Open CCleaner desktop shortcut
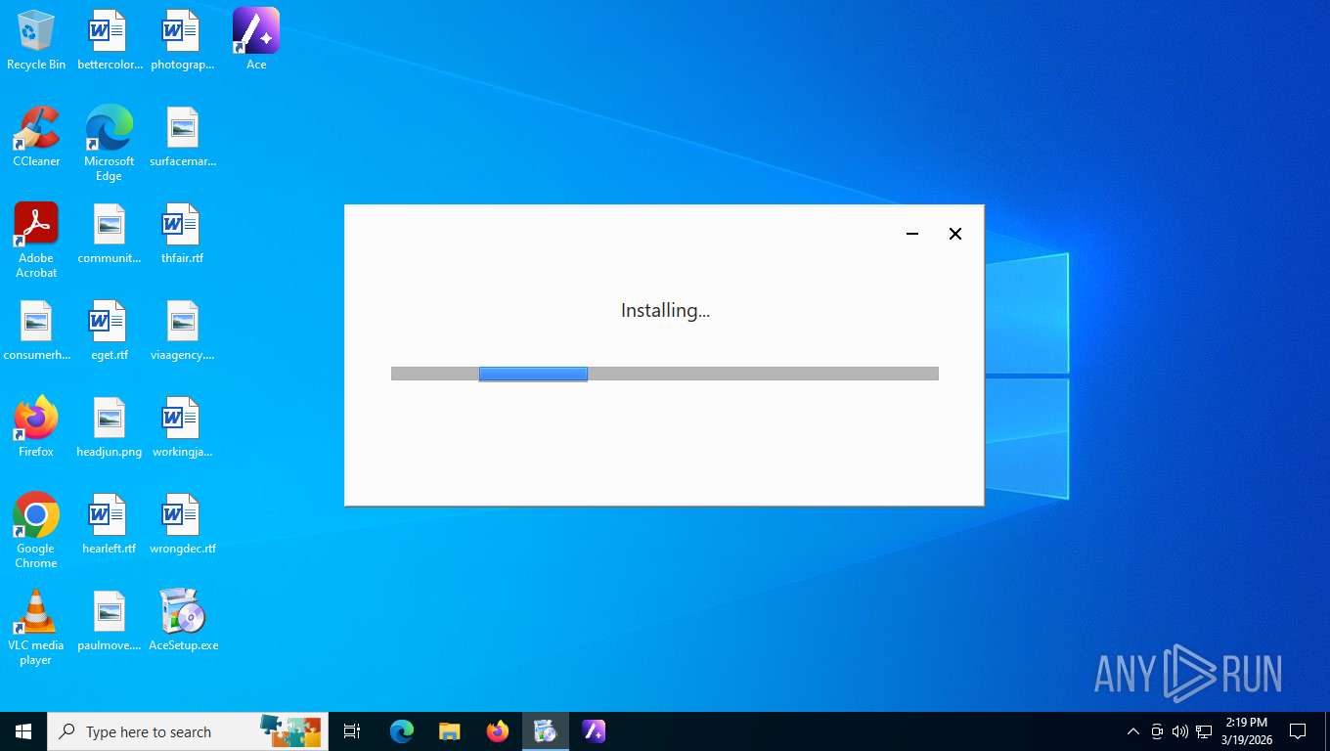 36,137
